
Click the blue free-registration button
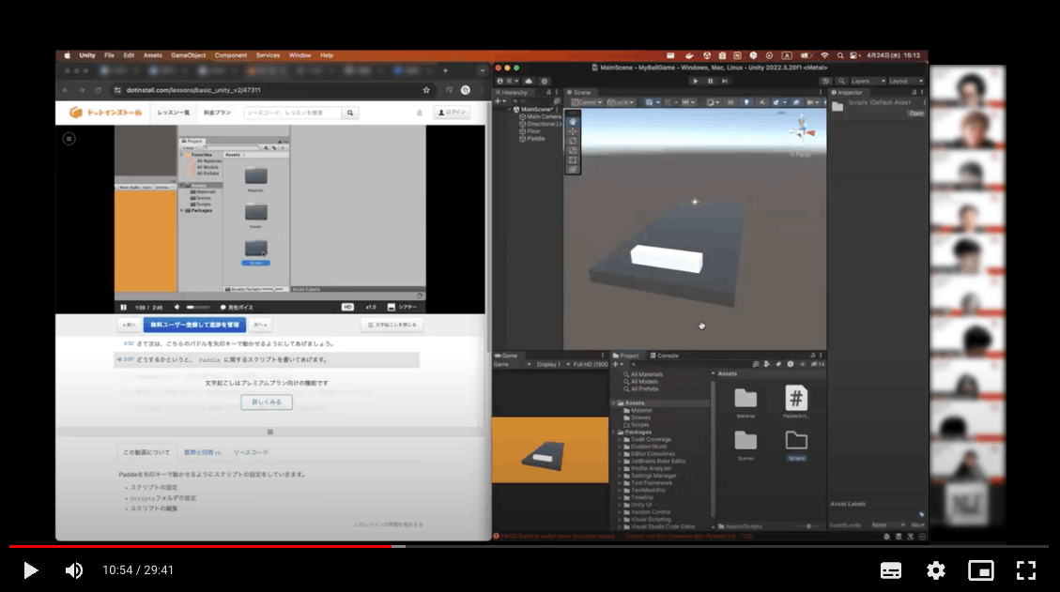coord(194,325)
